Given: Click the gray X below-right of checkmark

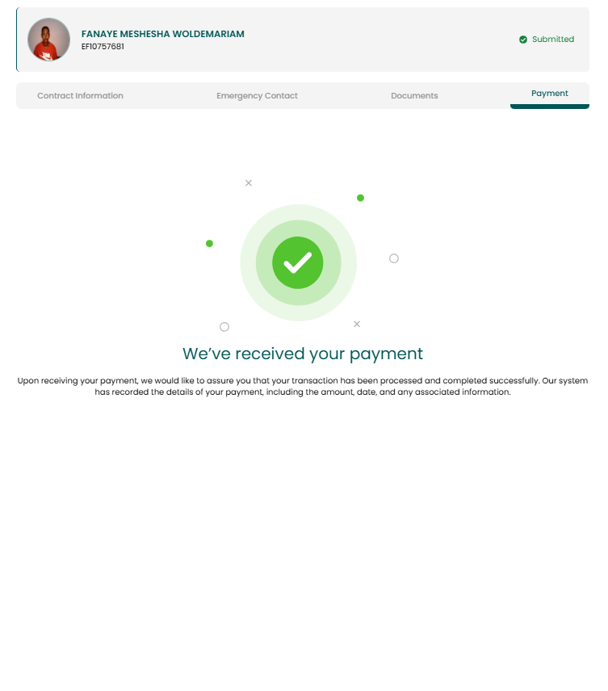Looking at the screenshot, I should 357,324.
